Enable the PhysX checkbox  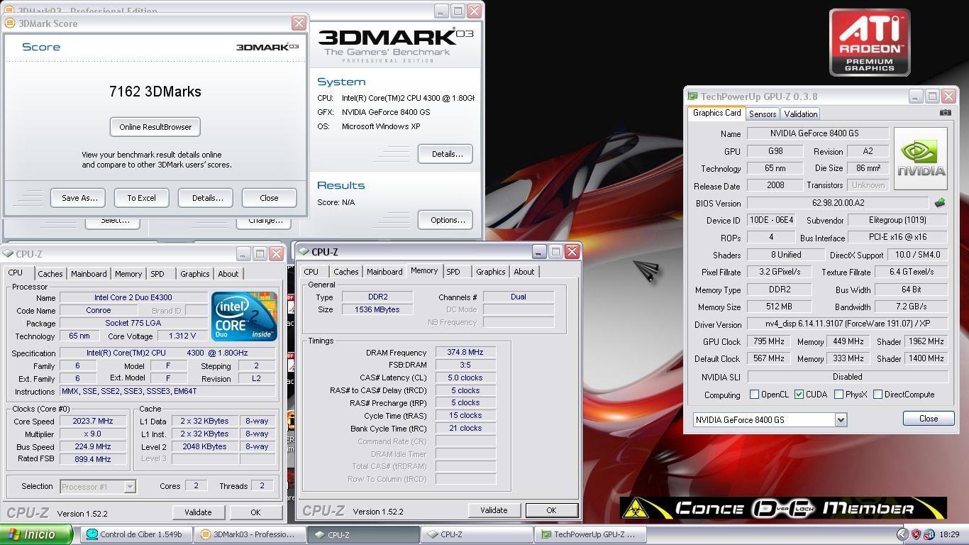838,395
